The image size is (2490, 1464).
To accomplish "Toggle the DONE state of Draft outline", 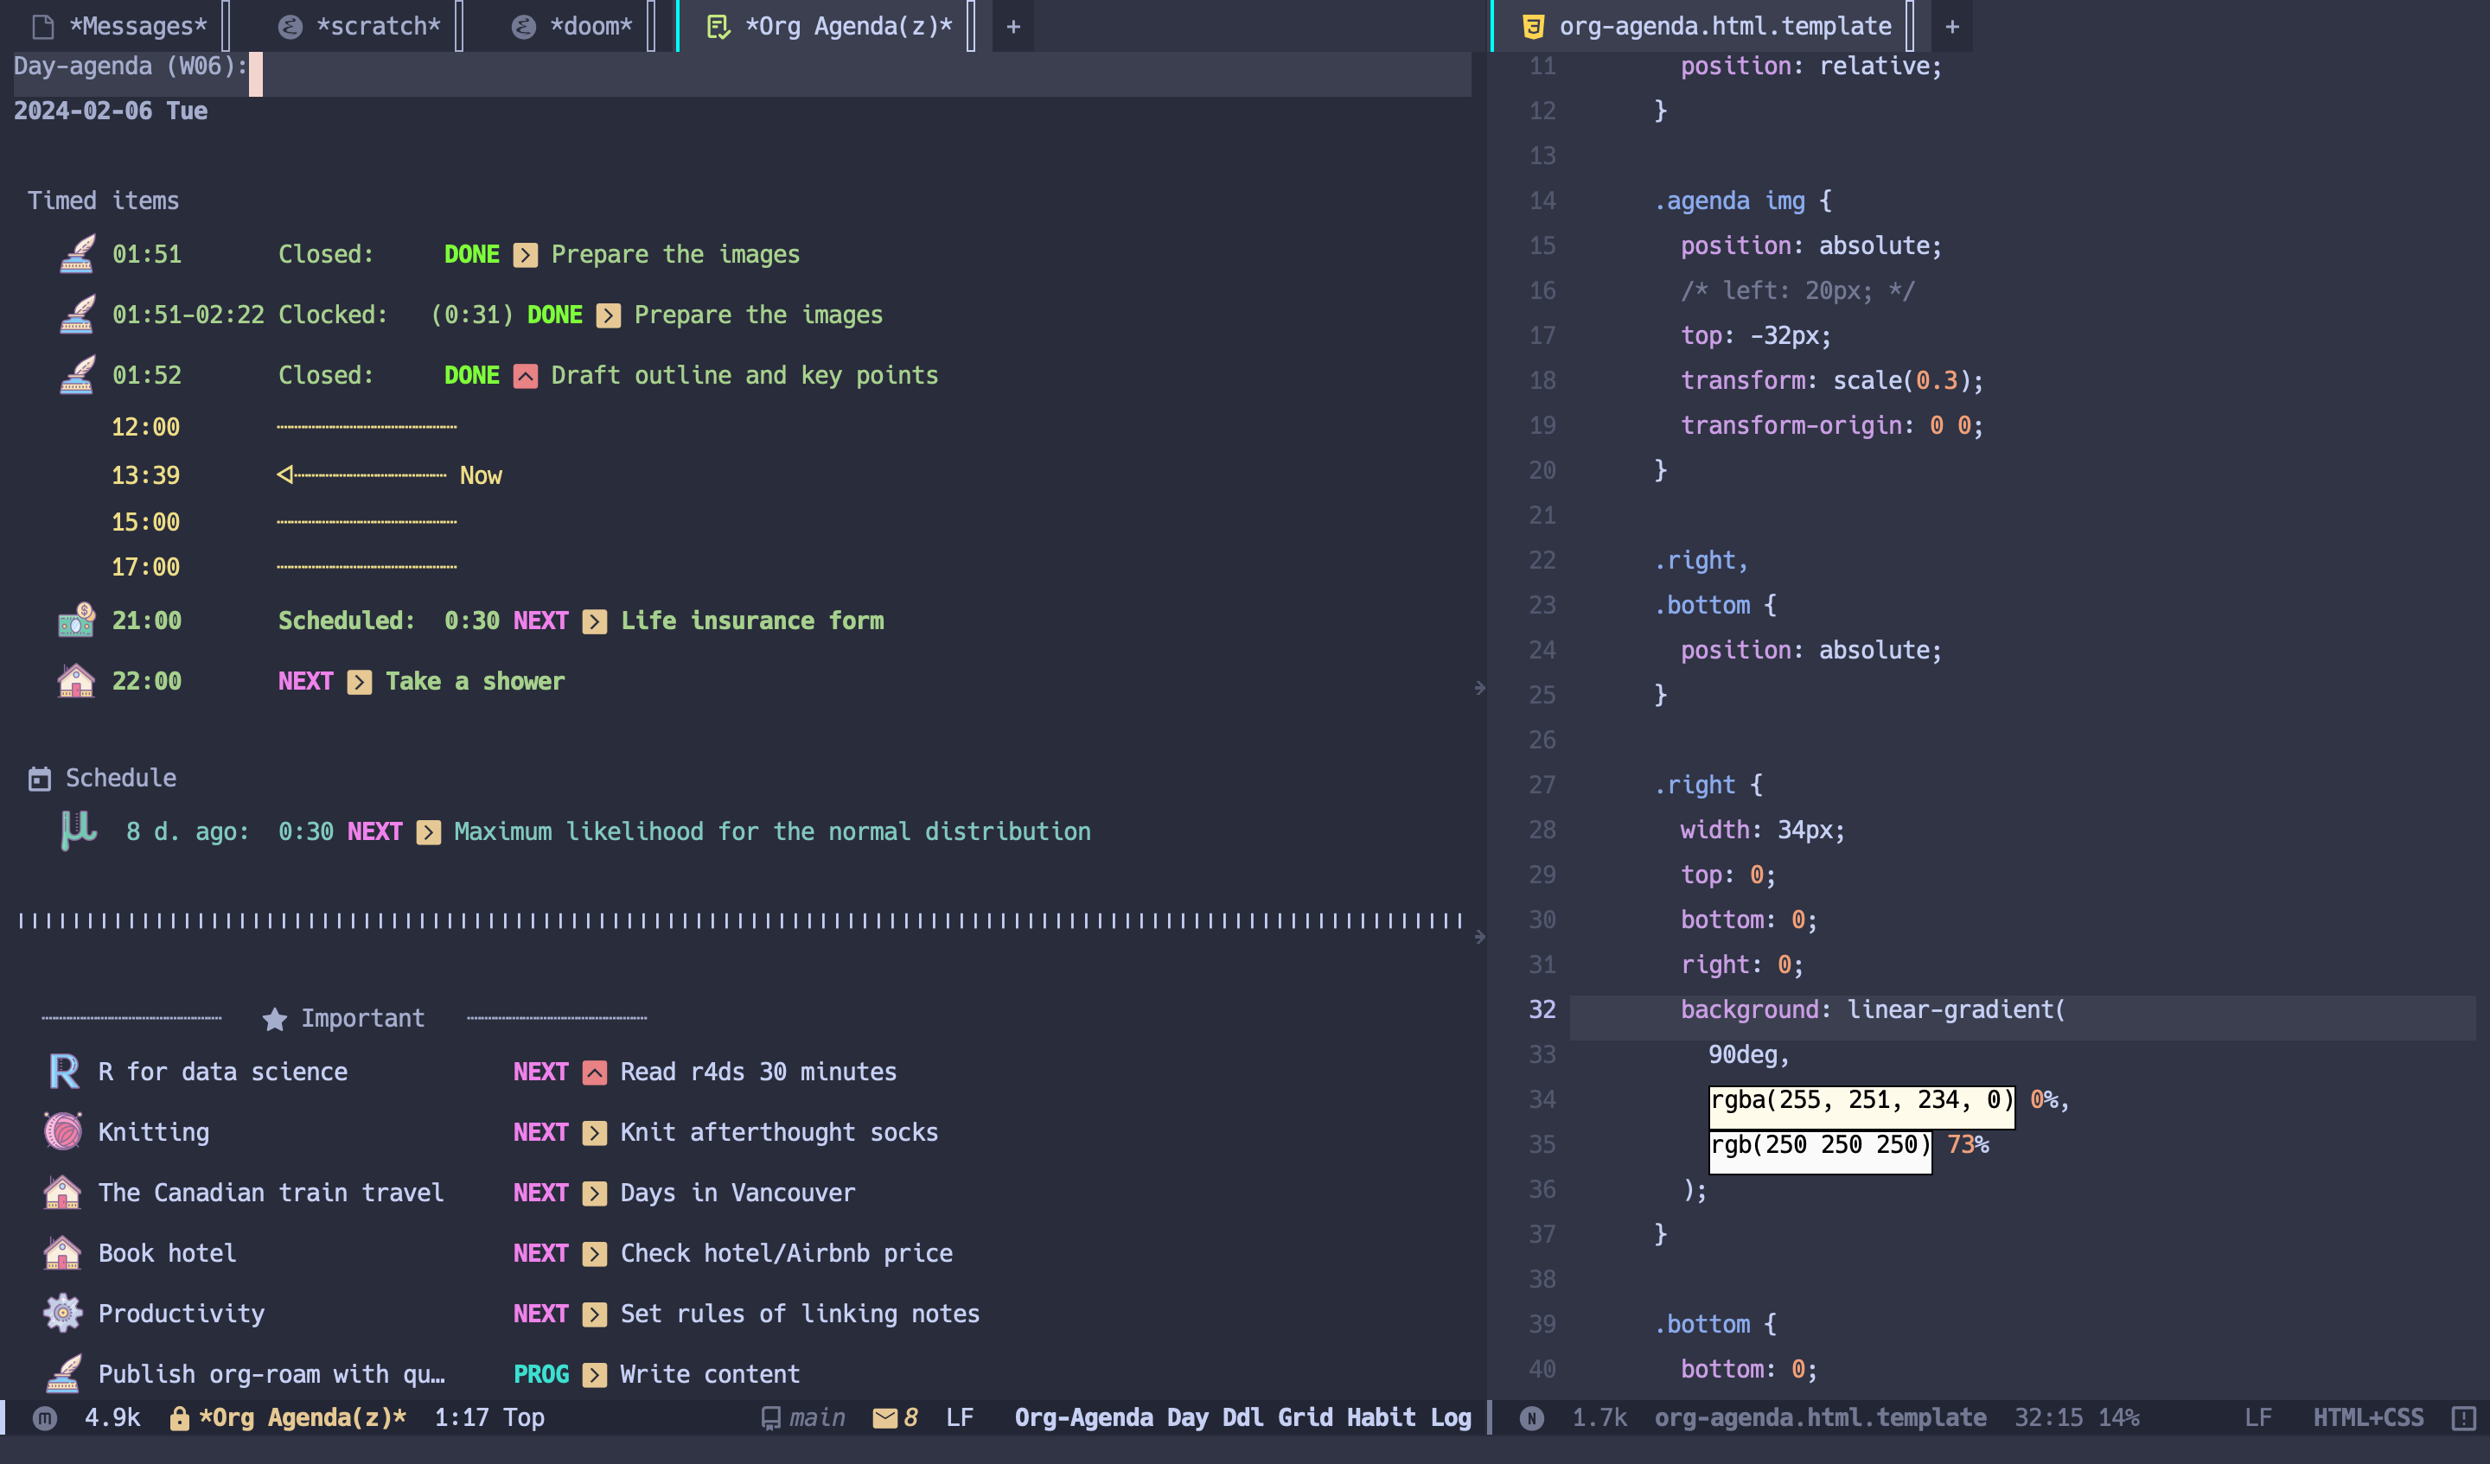I will click(x=471, y=375).
